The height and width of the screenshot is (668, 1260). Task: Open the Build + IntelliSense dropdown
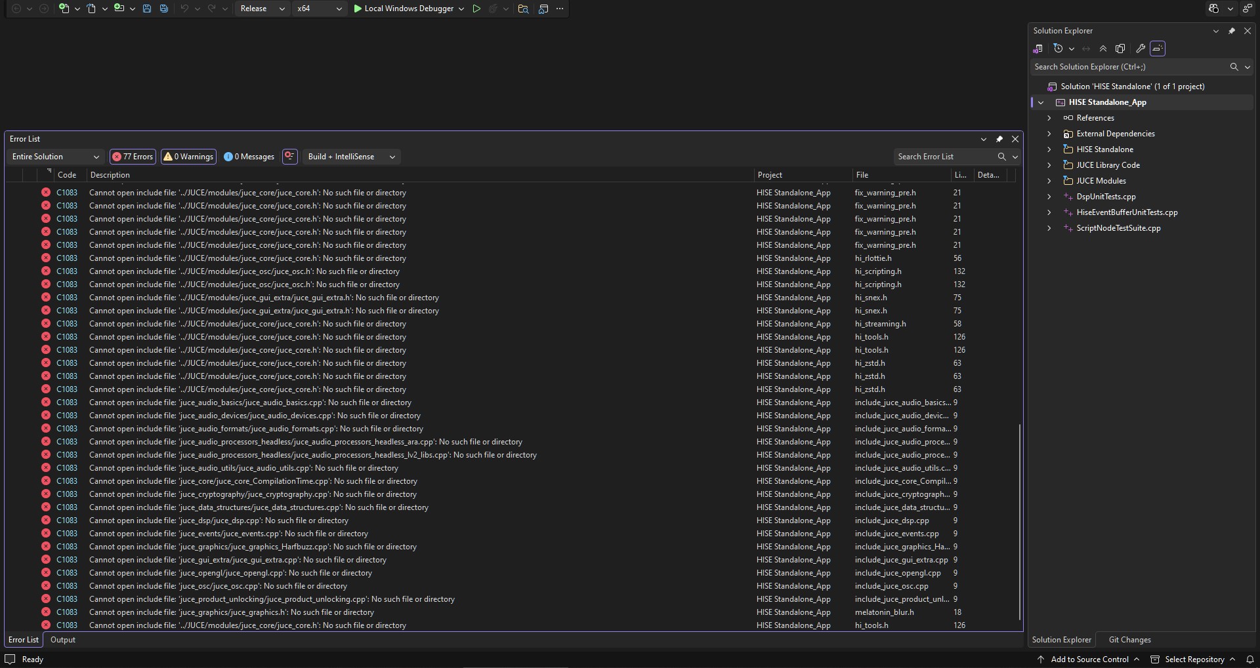(352, 157)
